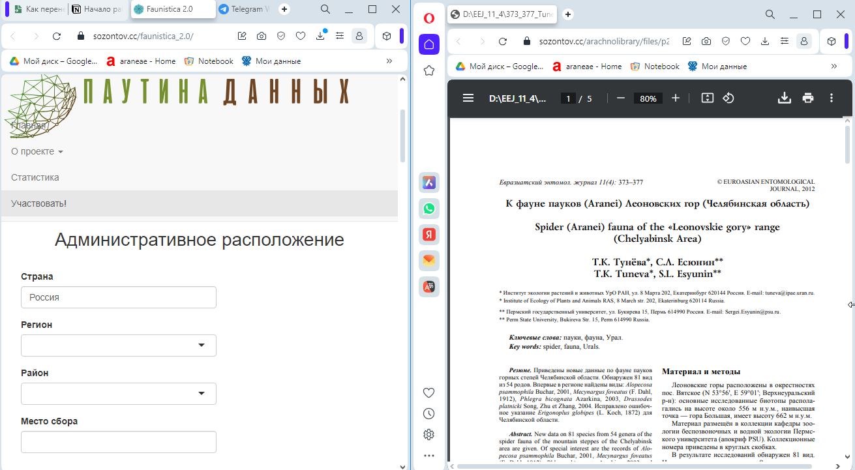This screenshot has width=855, height=470.
Task: Expand О проекте menu
Action: [37, 151]
